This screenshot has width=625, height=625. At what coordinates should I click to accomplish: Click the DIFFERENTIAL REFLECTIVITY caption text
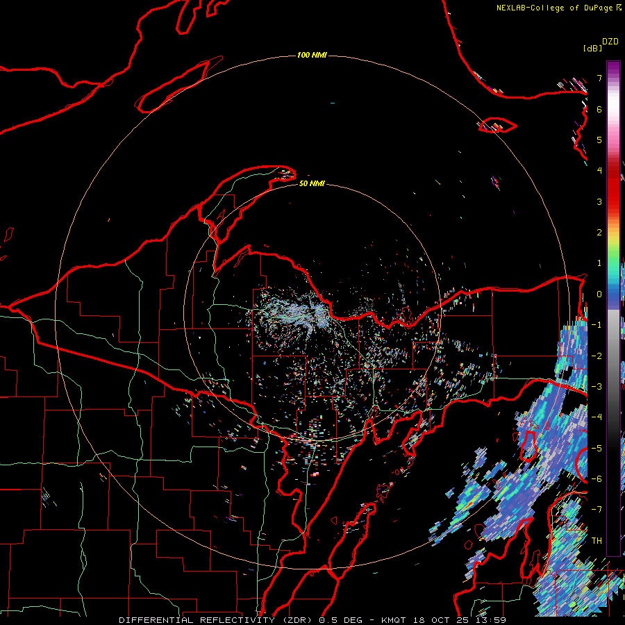click(x=197, y=620)
